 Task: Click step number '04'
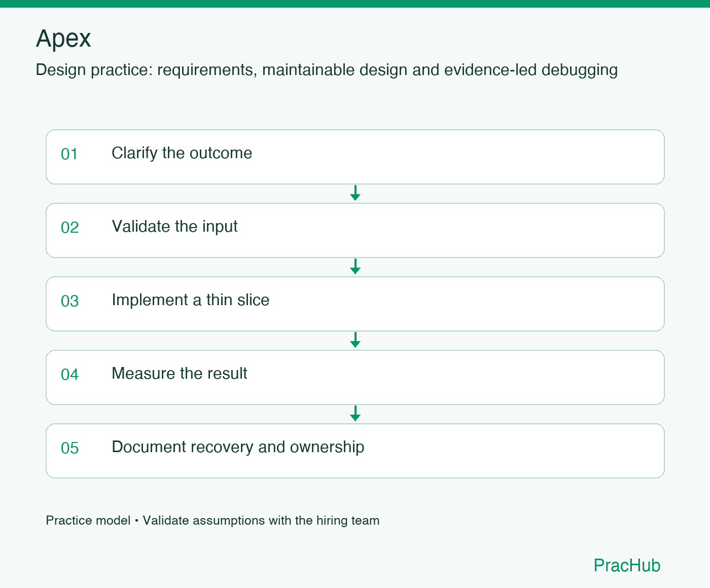pyautogui.click(x=70, y=375)
